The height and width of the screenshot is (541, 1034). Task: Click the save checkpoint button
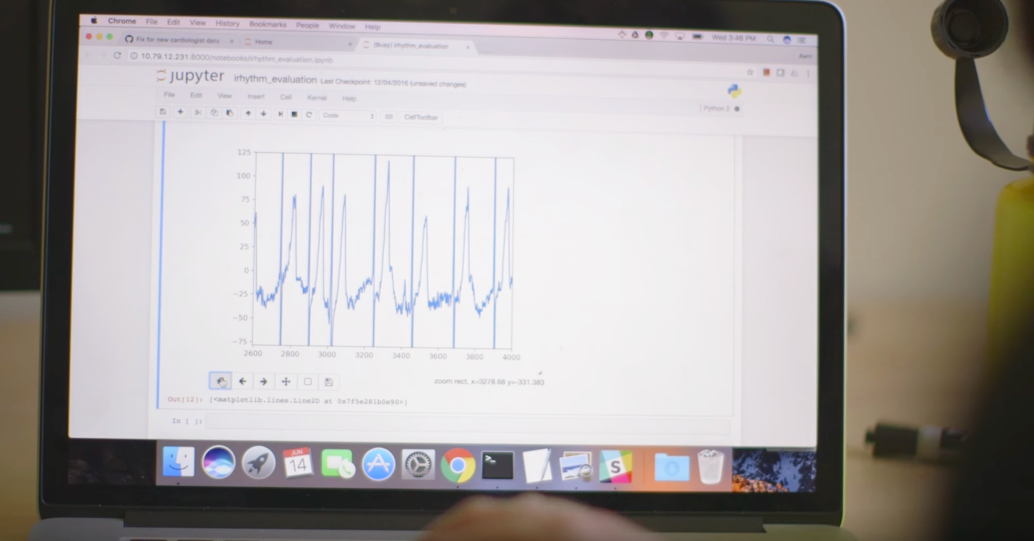click(x=164, y=114)
